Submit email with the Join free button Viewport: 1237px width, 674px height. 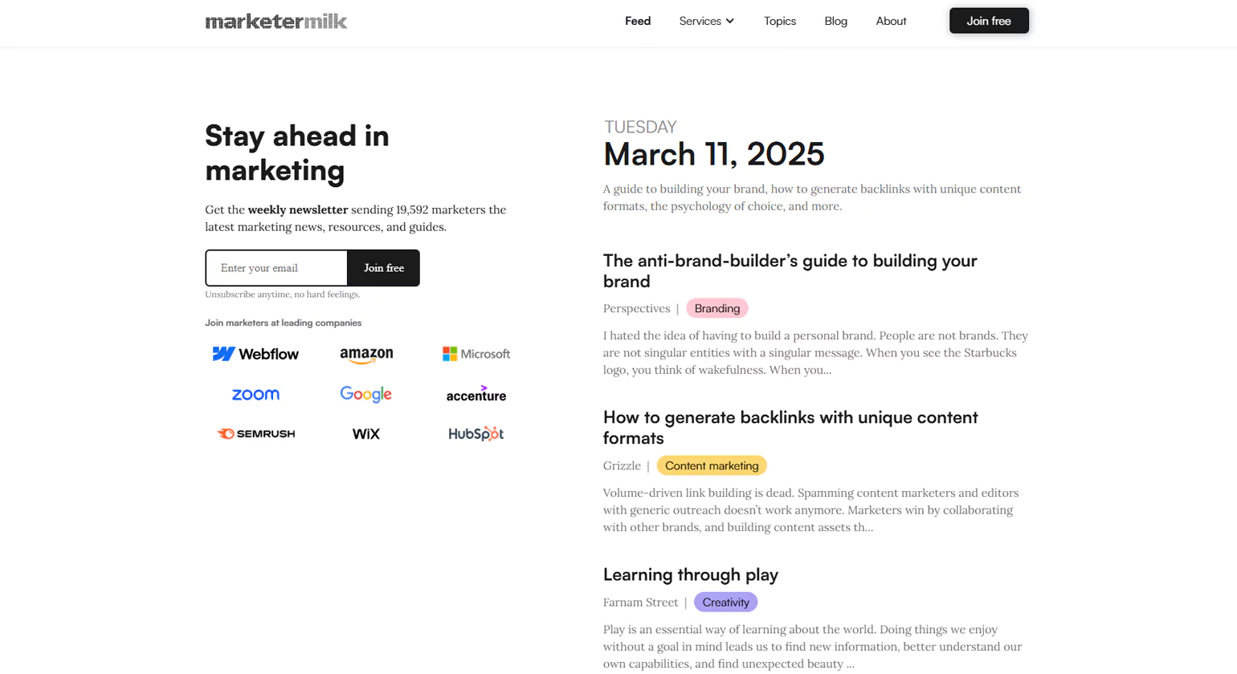[383, 268]
